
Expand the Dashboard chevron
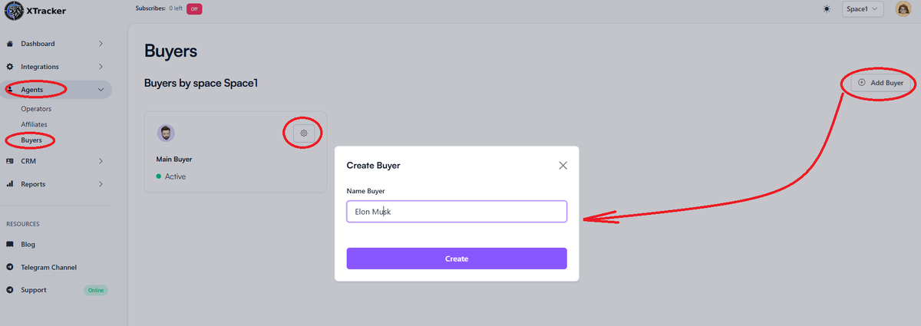coord(101,44)
